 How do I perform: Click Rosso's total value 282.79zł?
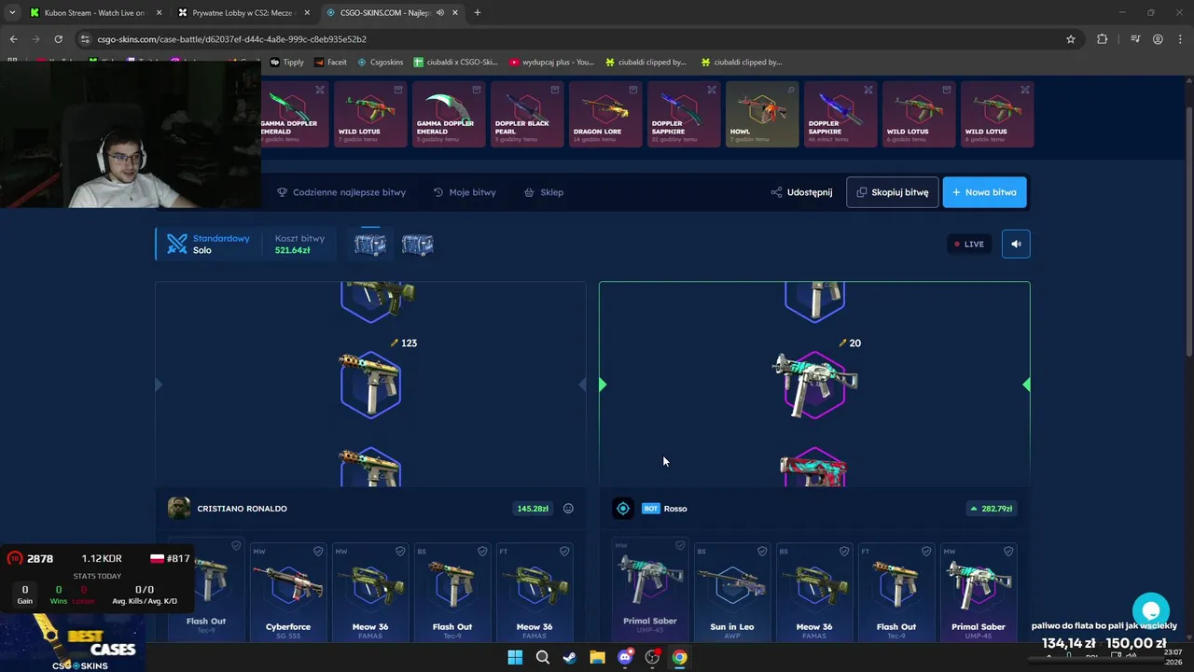coord(991,509)
